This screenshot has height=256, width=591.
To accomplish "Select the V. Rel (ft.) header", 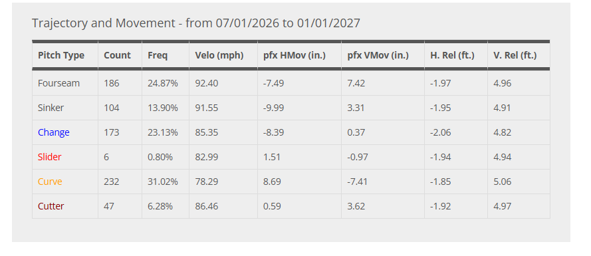I will click(515, 55).
